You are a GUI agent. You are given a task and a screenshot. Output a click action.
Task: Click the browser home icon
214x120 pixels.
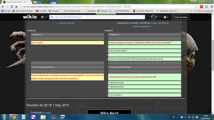[x=16, y=7]
